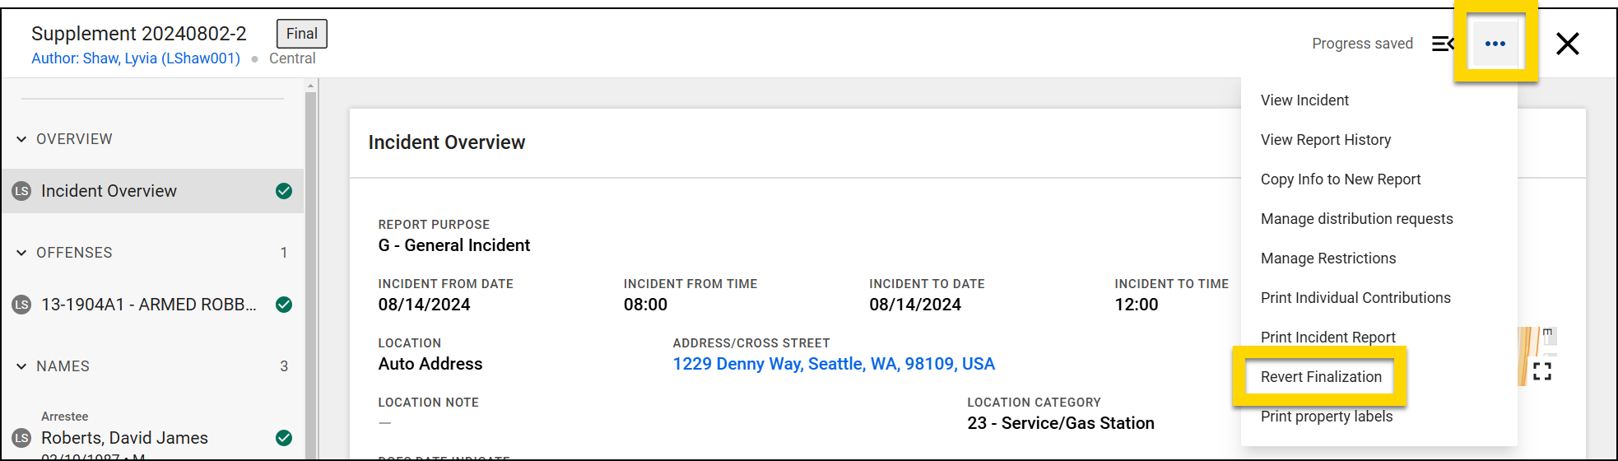This screenshot has width=1618, height=461.
Task: Collapse the OVERVIEW section
Action: (x=21, y=139)
